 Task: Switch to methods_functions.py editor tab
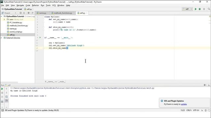click(x=63, y=13)
